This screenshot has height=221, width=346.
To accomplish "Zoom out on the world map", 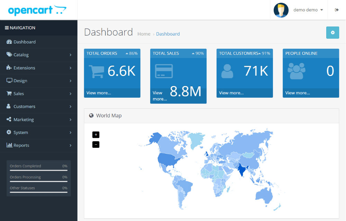I will pyautogui.click(x=96, y=144).
